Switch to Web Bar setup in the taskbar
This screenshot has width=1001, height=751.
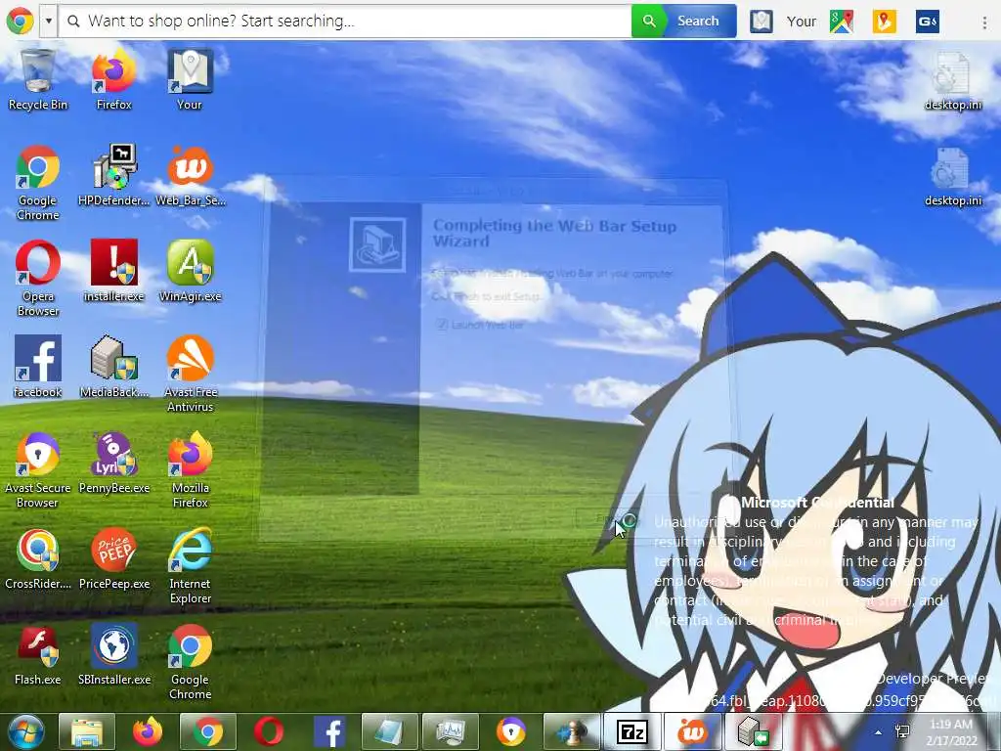pos(693,731)
